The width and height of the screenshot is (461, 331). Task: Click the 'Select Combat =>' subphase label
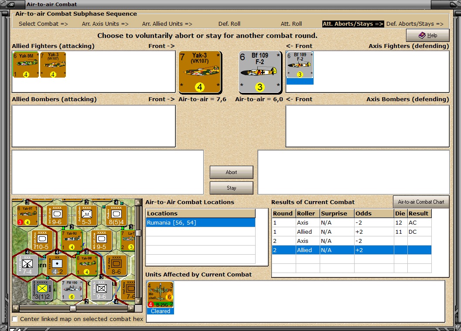pos(43,24)
